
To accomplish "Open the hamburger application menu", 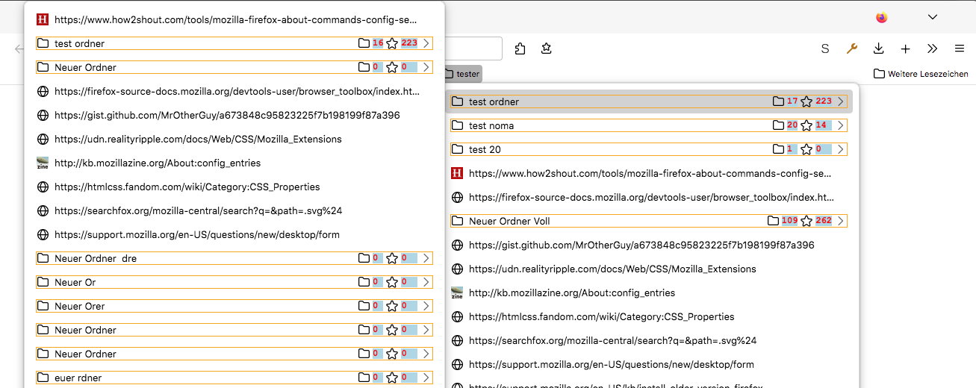I will (960, 48).
